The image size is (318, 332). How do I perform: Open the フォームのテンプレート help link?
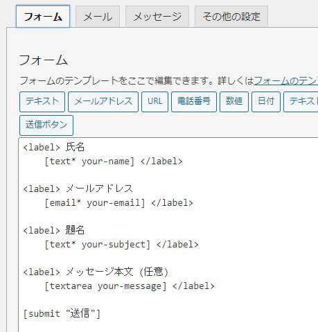[286, 81]
